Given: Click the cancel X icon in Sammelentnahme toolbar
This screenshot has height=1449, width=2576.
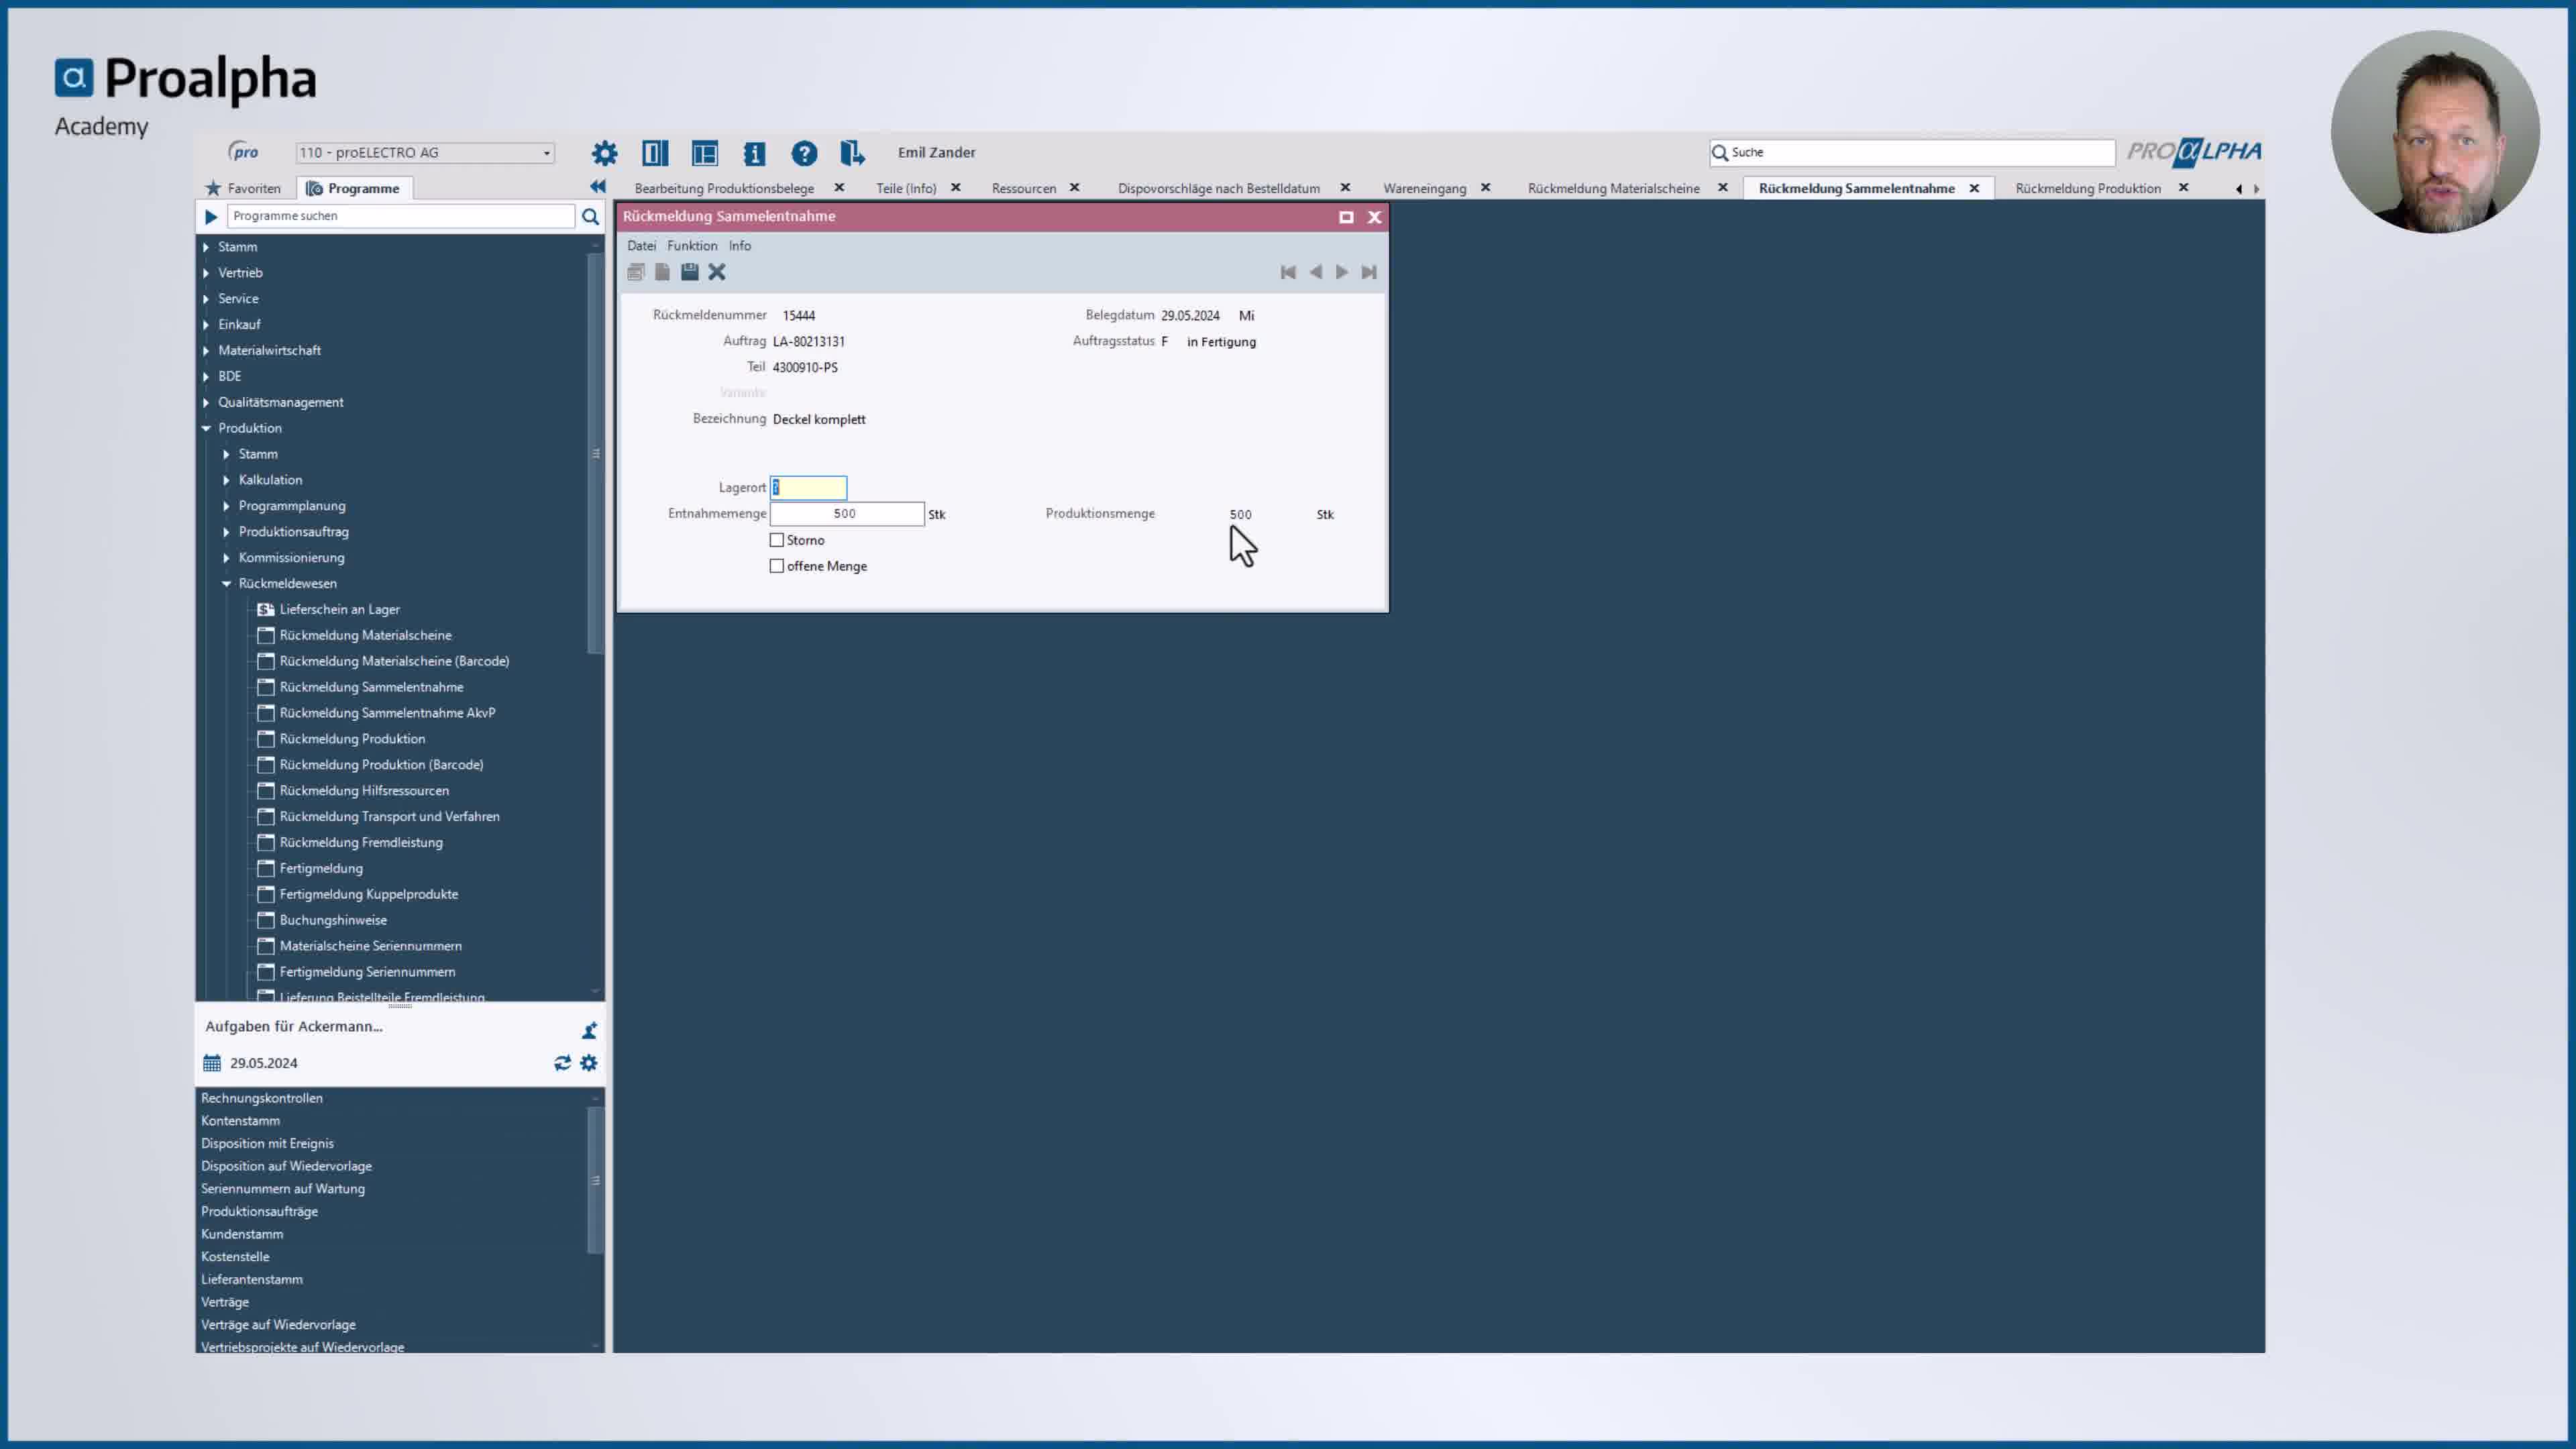Looking at the screenshot, I should tap(717, 272).
